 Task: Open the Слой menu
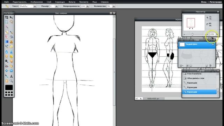(x=49, y=2)
